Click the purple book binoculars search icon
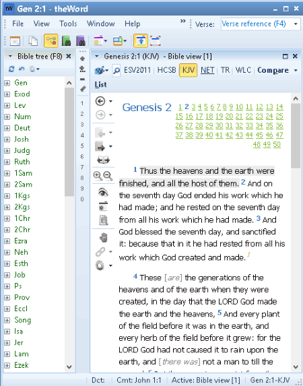Image resolution: width=303 pixels, height=386 pixels. click(81, 41)
